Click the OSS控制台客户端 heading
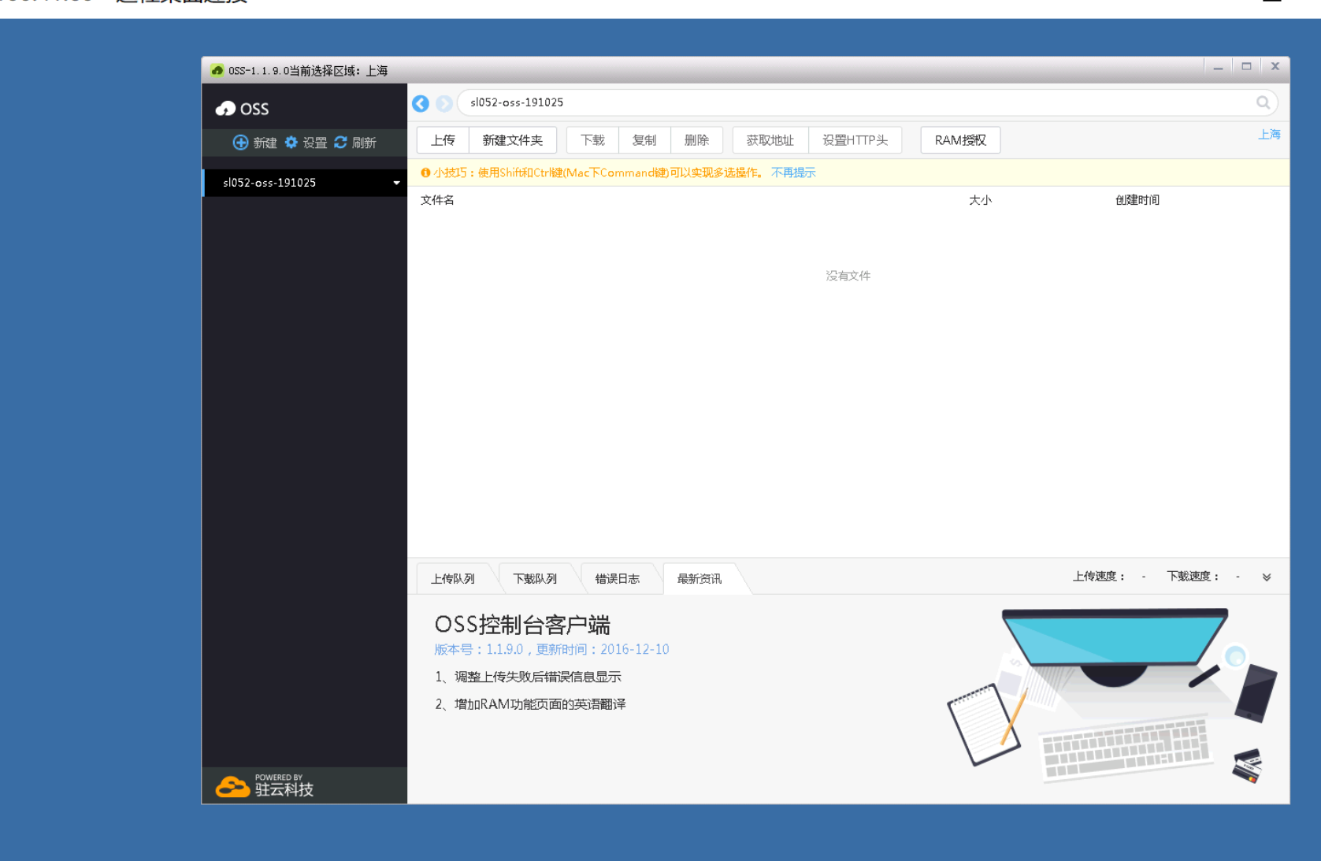The height and width of the screenshot is (861, 1321). tap(522, 625)
